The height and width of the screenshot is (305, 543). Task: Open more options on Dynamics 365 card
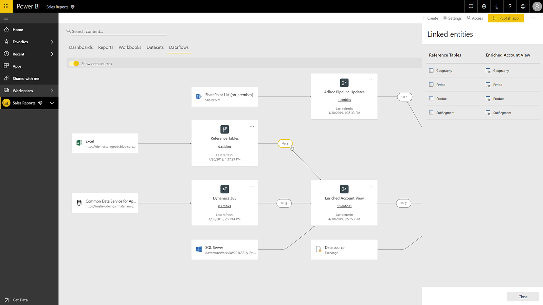[252, 186]
